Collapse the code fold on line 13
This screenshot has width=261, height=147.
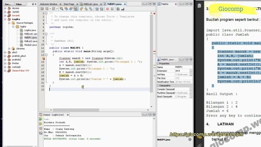(x=46, y=55)
